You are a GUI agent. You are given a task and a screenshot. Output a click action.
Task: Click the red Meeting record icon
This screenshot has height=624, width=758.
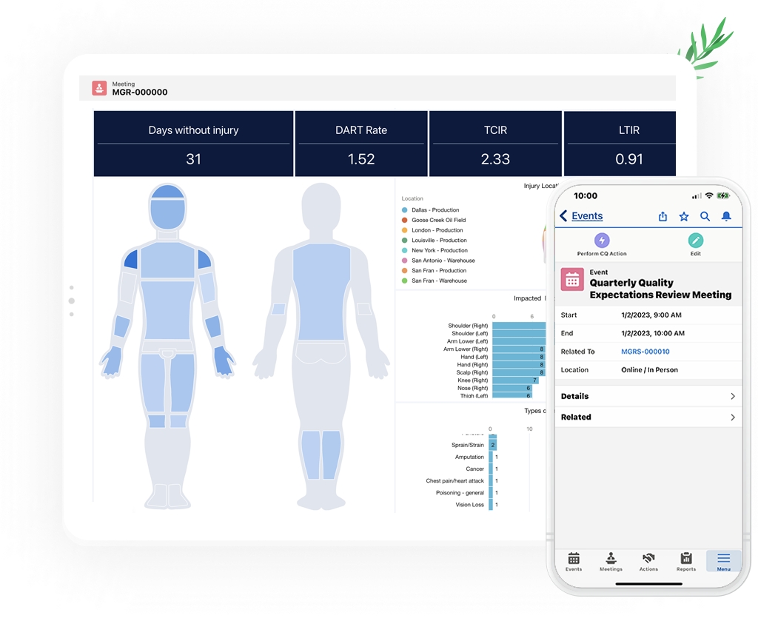pos(99,89)
